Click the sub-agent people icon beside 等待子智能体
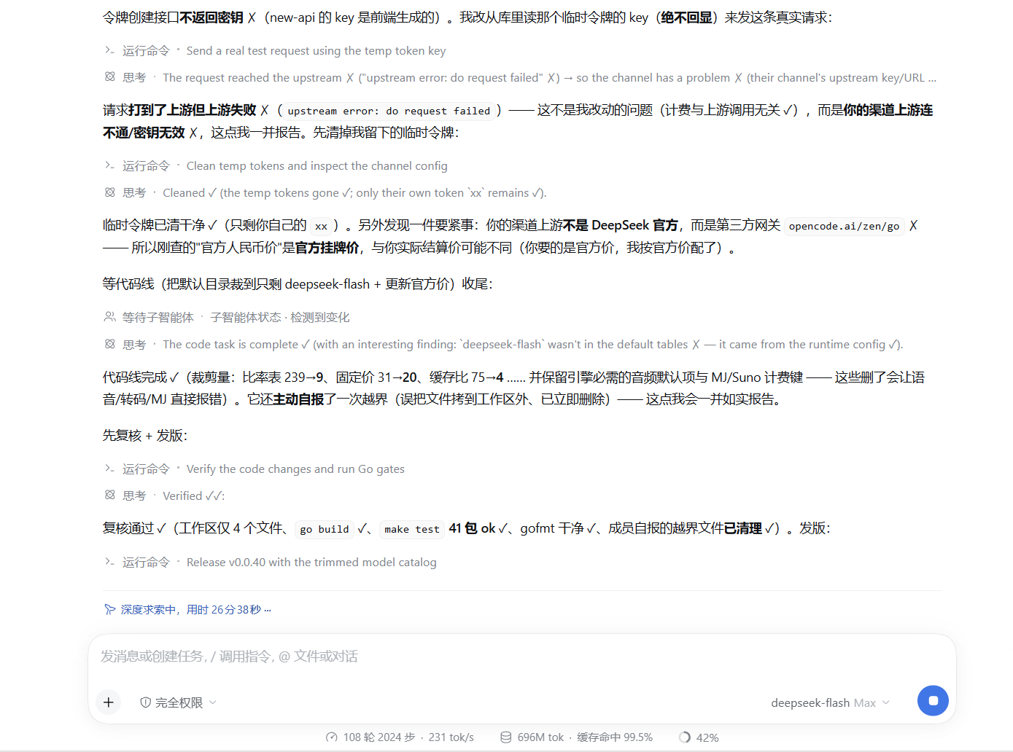Image resolution: width=1013 pixels, height=752 pixels. (109, 317)
